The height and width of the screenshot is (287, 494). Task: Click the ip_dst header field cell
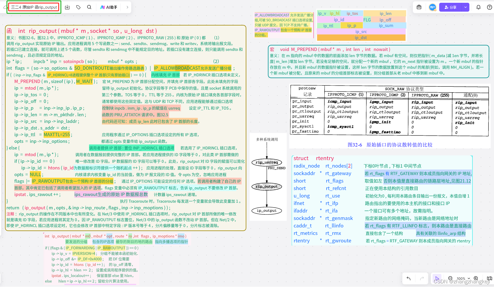(361, 37)
